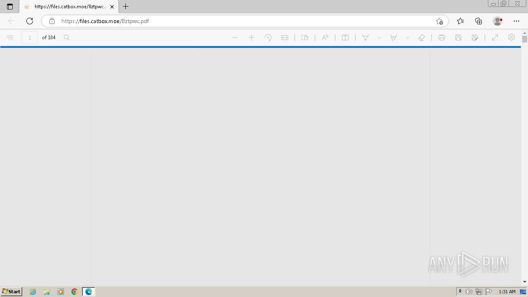Screen dimensions: 528x297
Task: Open a new tab
Action: (126, 7)
